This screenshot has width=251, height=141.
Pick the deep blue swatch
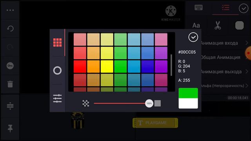(x=147, y=67)
